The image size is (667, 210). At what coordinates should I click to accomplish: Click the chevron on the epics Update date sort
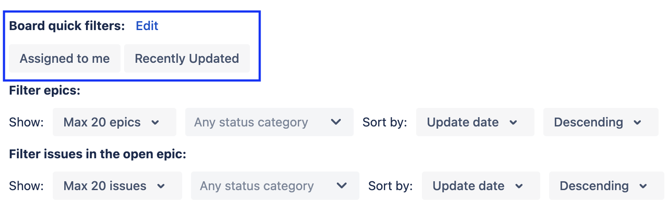click(x=513, y=122)
